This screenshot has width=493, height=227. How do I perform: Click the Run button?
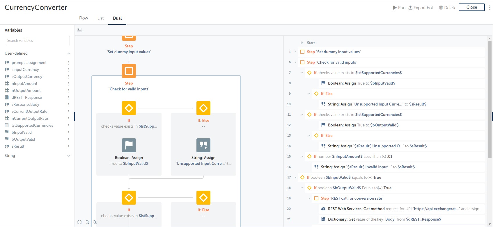(x=399, y=8)
